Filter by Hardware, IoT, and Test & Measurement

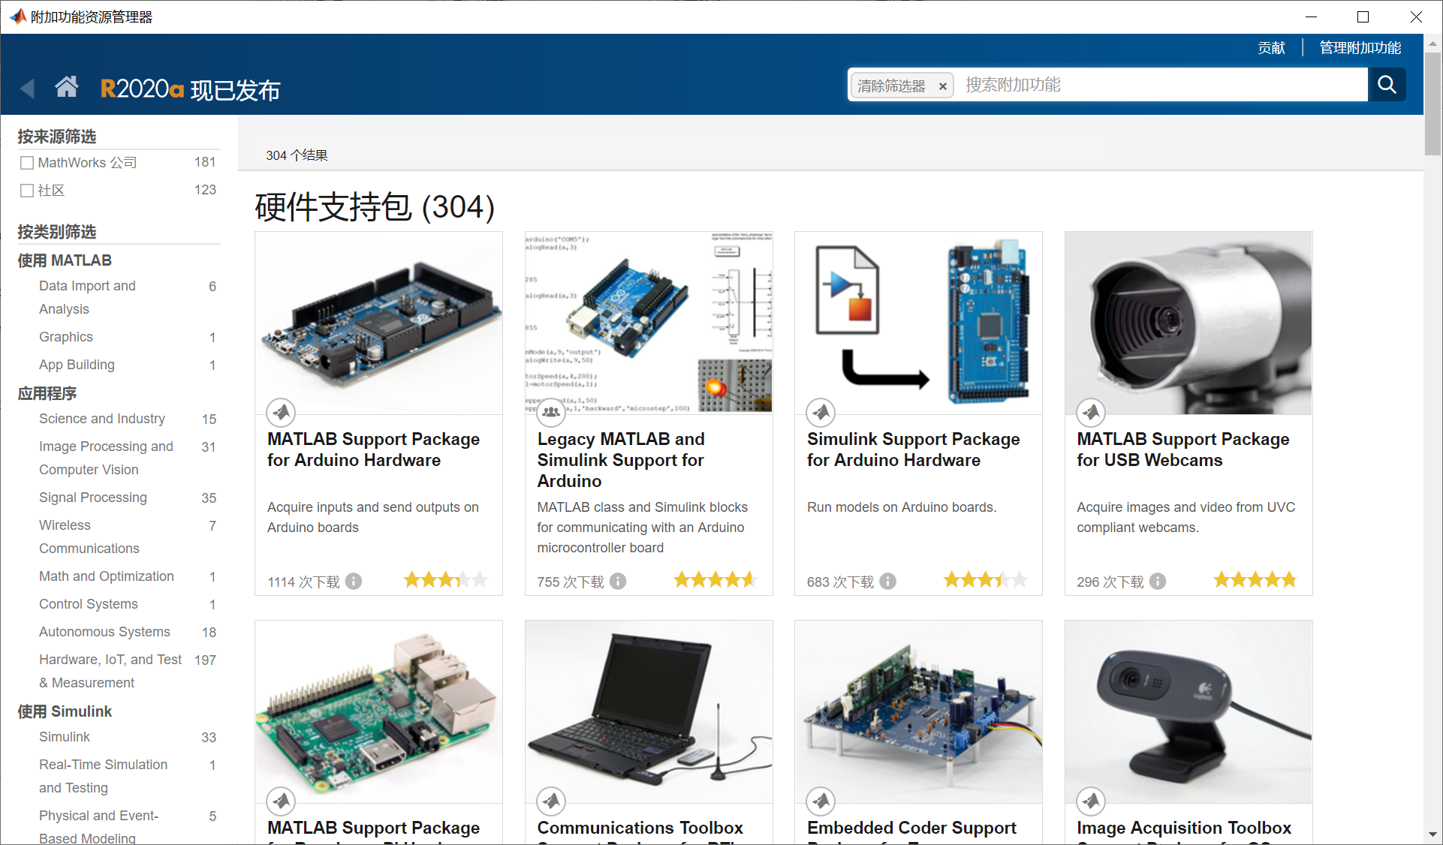click(x=110, y=671)
